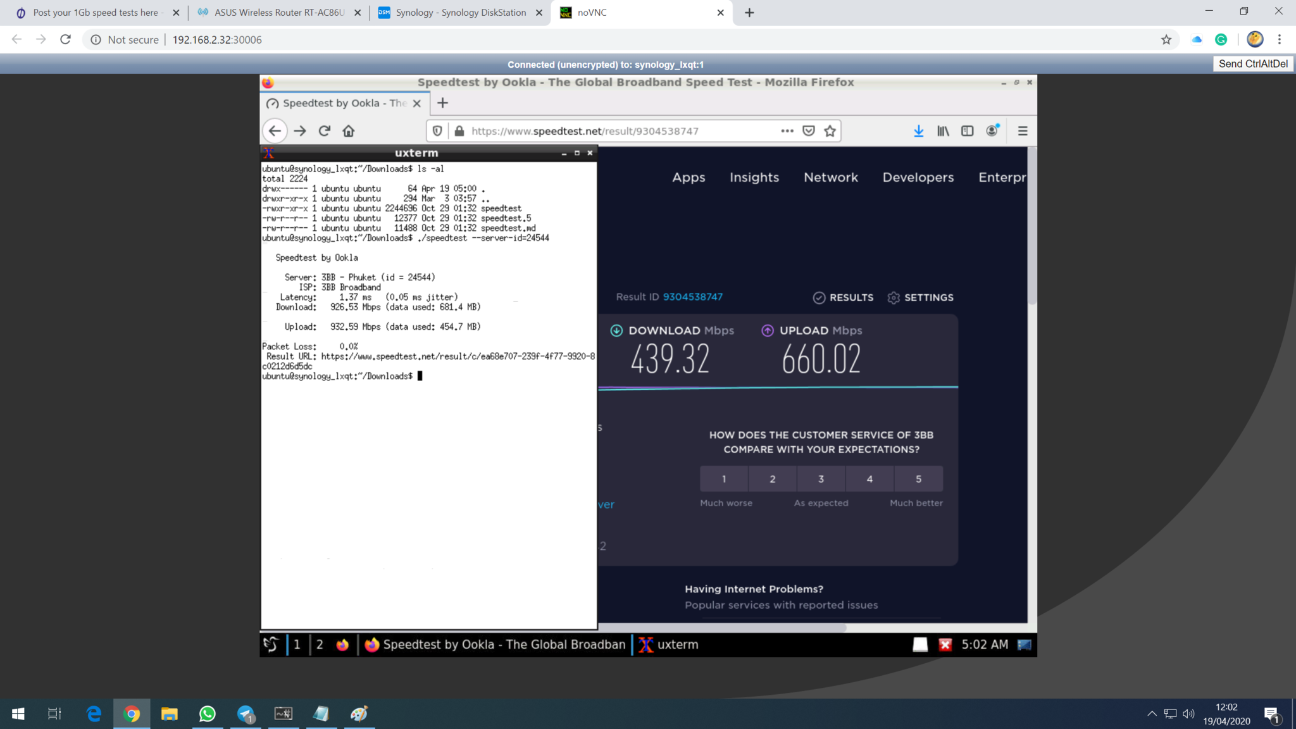Rate 3BB customer service as 1

click(724, 479)
